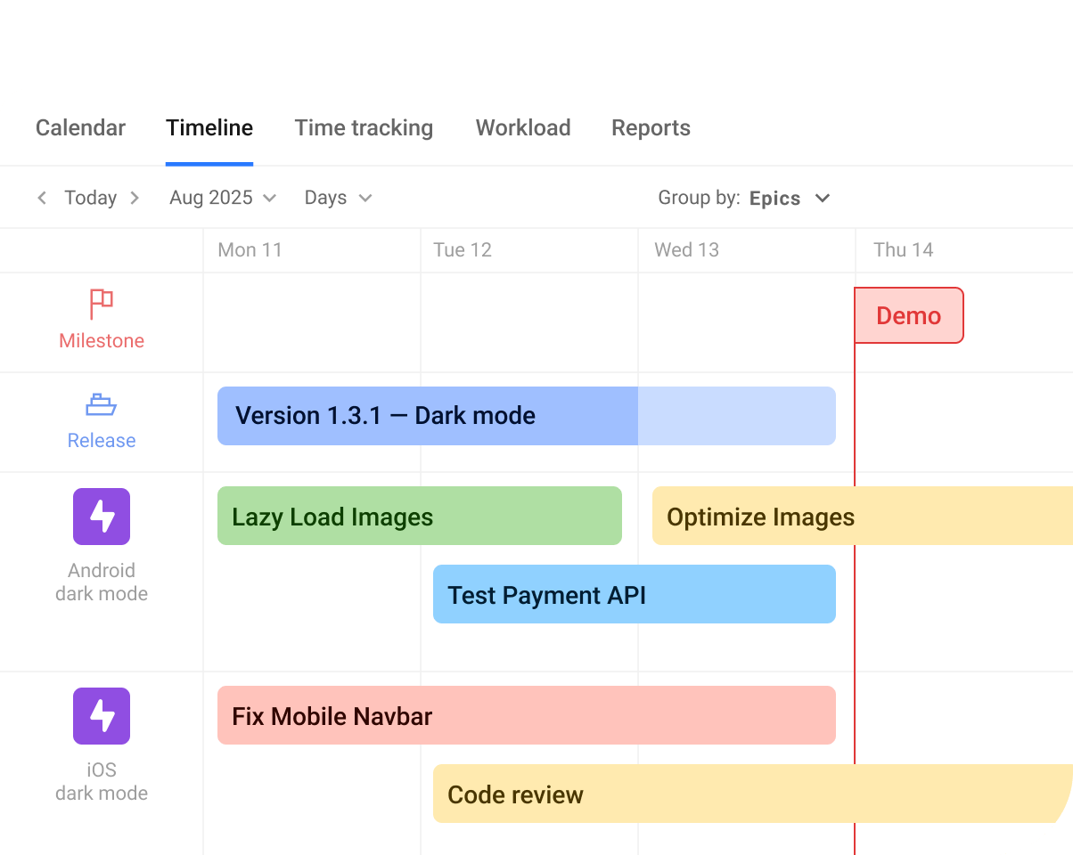Select the Demo milestone marker on Thu 14
Image resolution: width=1073 pixels, height=855 pixels.
(x=909, y=315)
